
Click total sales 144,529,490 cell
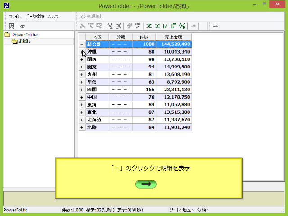174,44
